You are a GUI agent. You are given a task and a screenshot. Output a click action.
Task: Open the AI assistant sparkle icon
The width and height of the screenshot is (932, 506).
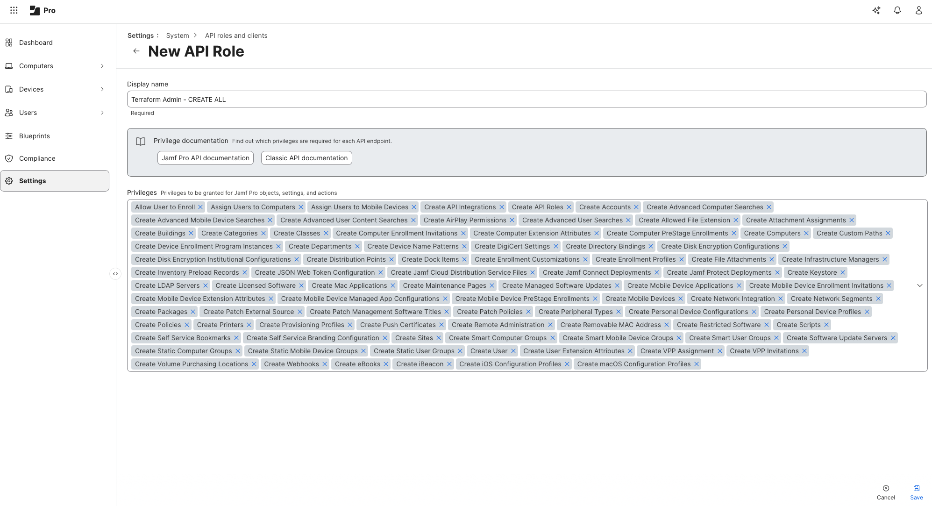[x=877, y=10]
